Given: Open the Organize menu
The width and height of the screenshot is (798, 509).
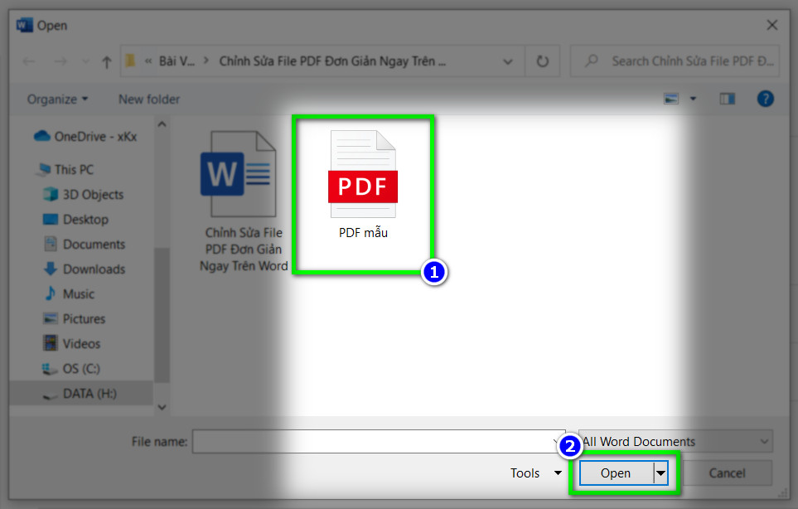Looking at the screenshot, I should coord(57,99).
